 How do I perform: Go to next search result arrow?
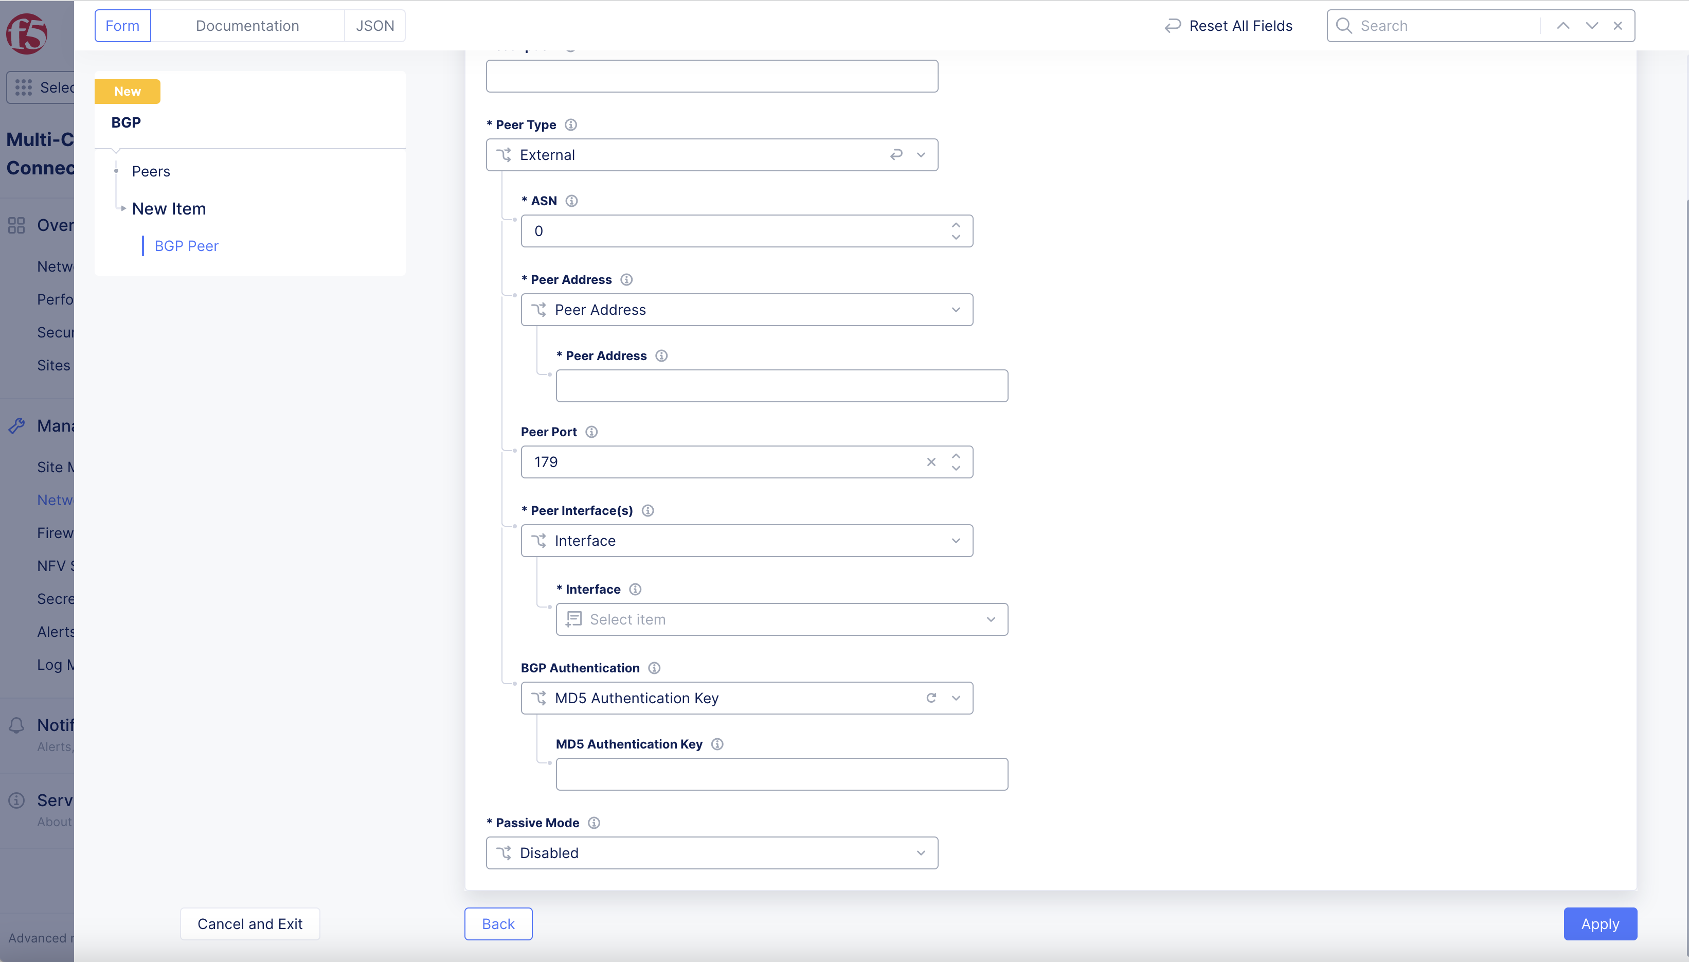coord(1592,26)
